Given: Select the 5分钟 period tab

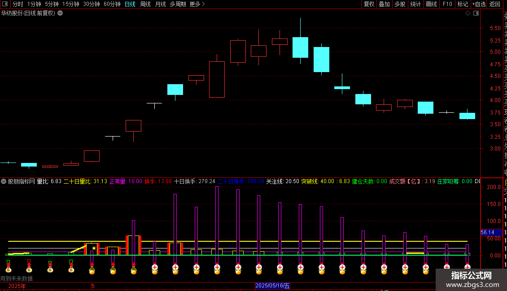Looking at the screenshot, I should coord(52,4).
